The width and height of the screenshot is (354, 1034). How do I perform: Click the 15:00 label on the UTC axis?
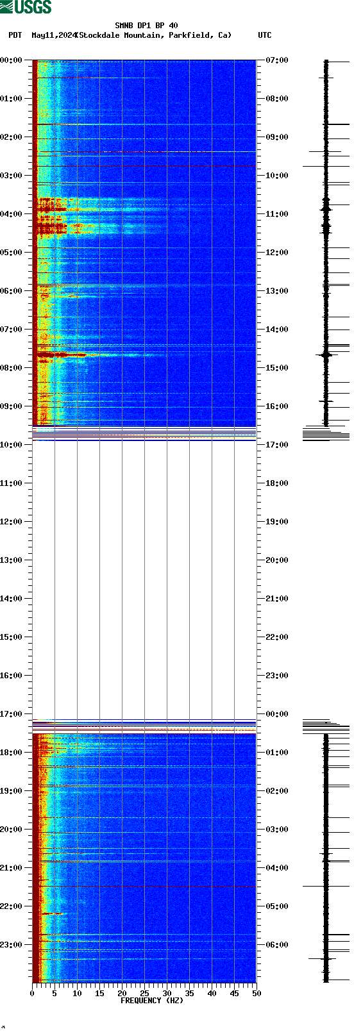tap(277, 368)
